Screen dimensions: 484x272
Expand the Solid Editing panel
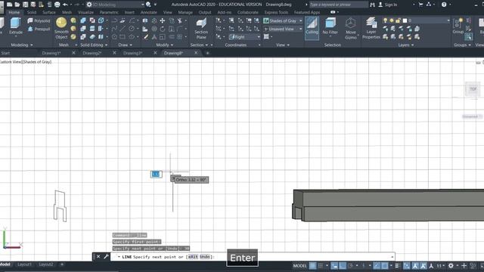pyautogui.click(x=94, y=45)
